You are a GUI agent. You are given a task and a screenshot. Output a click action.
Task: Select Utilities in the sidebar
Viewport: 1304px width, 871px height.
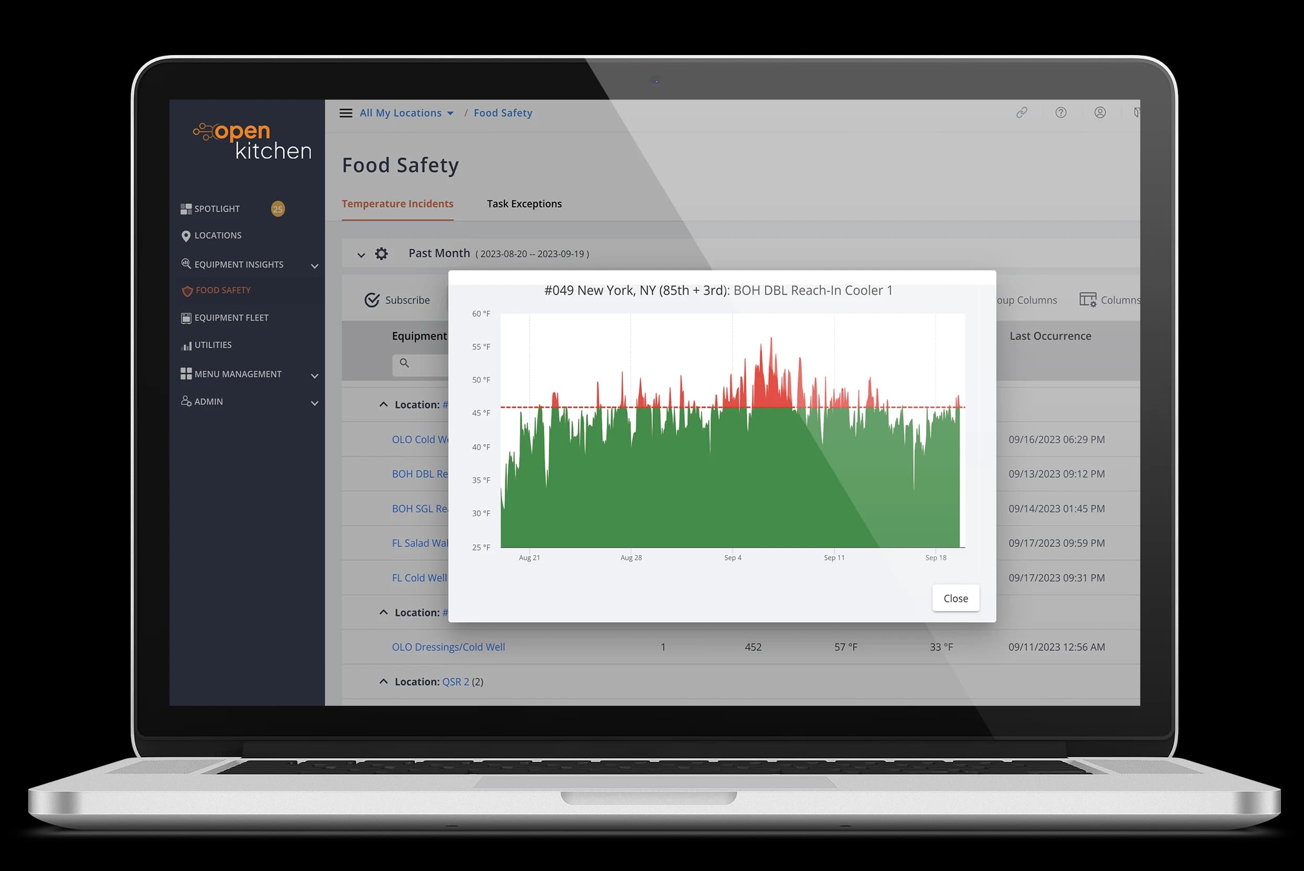(213, 345)
